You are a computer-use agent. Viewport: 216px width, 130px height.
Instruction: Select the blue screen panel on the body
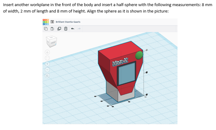(x=127, y=74)
